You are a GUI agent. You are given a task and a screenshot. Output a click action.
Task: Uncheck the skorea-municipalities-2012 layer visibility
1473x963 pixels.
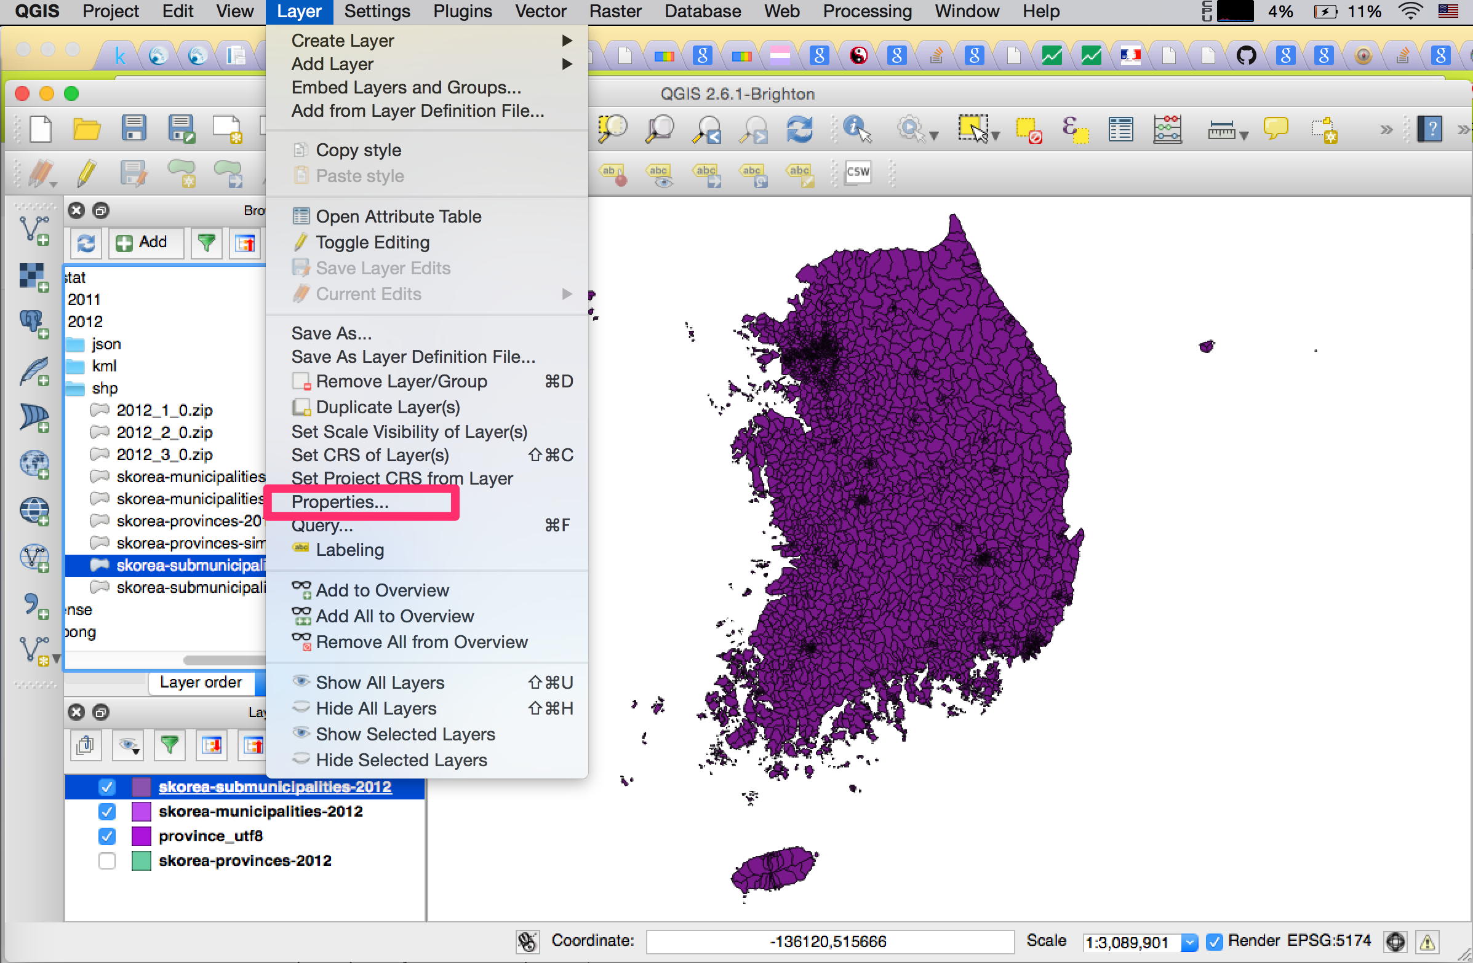(107, 811)
